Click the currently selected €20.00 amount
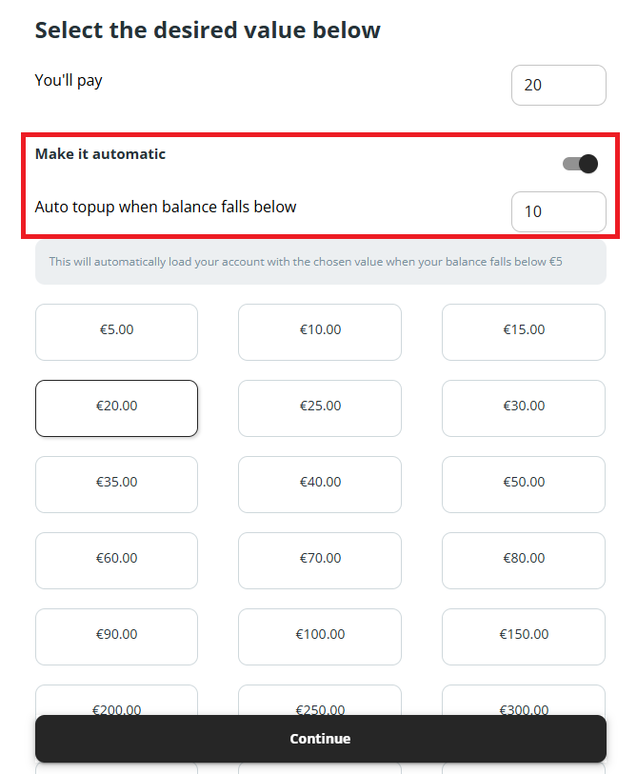The width and height of the screenshot is (637, 774). (116, 407)
